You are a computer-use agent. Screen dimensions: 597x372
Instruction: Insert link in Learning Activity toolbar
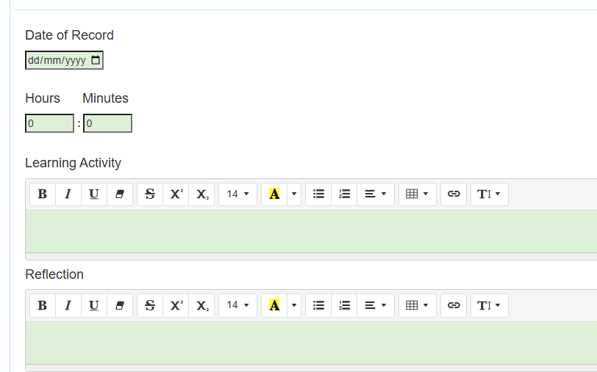(454, 194)
